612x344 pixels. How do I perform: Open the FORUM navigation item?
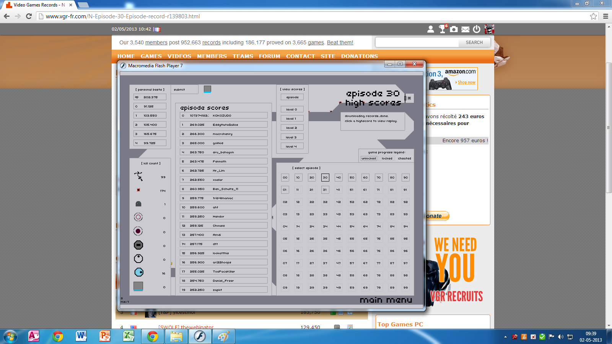pyautogui.click(x=269, y=56)
